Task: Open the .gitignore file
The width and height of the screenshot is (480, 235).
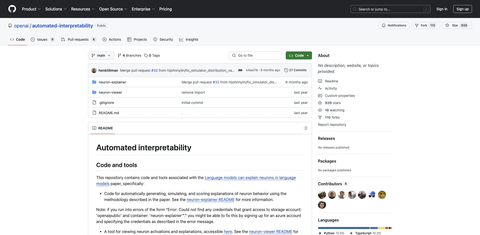Action: 106,103
